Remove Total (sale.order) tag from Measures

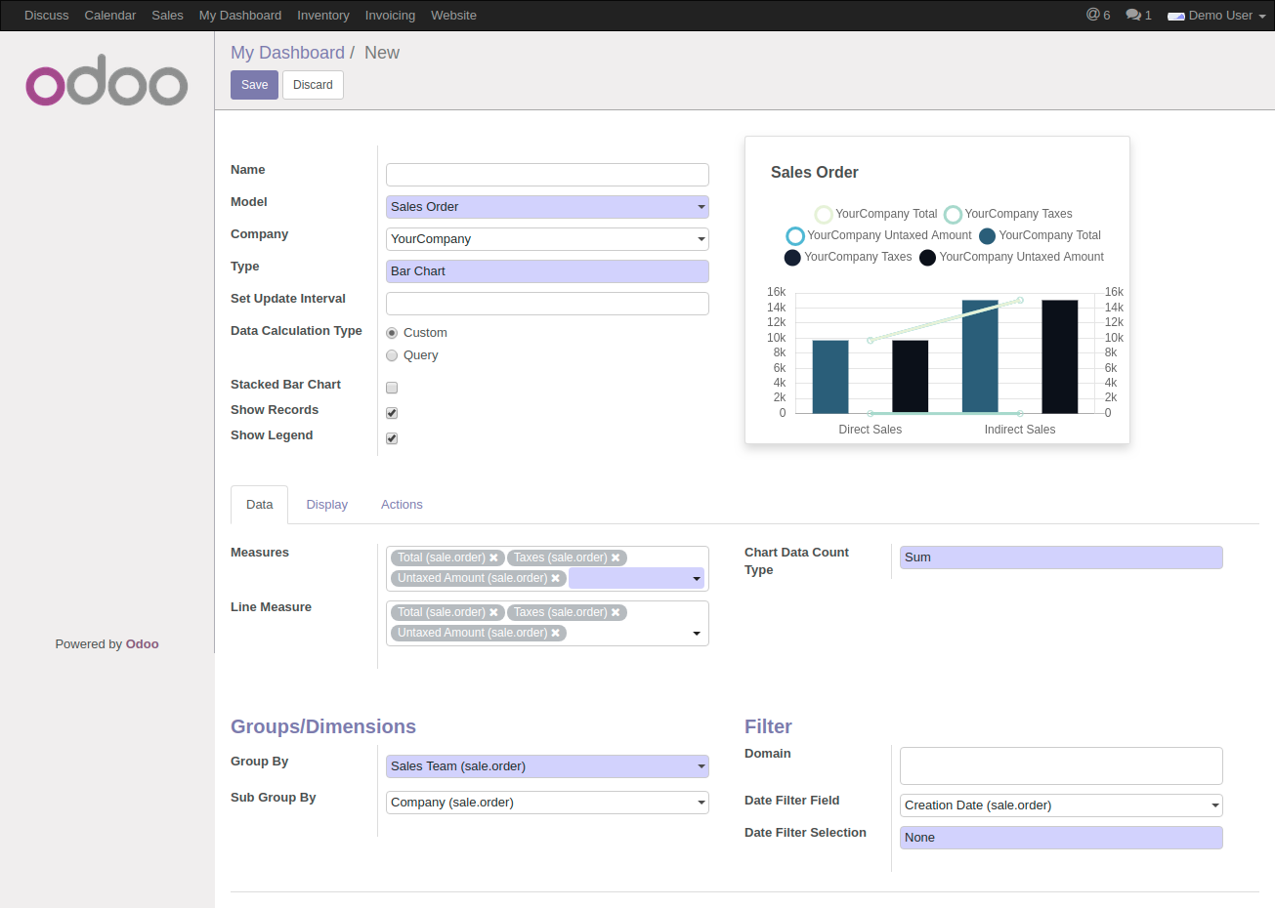pos(493,557)
